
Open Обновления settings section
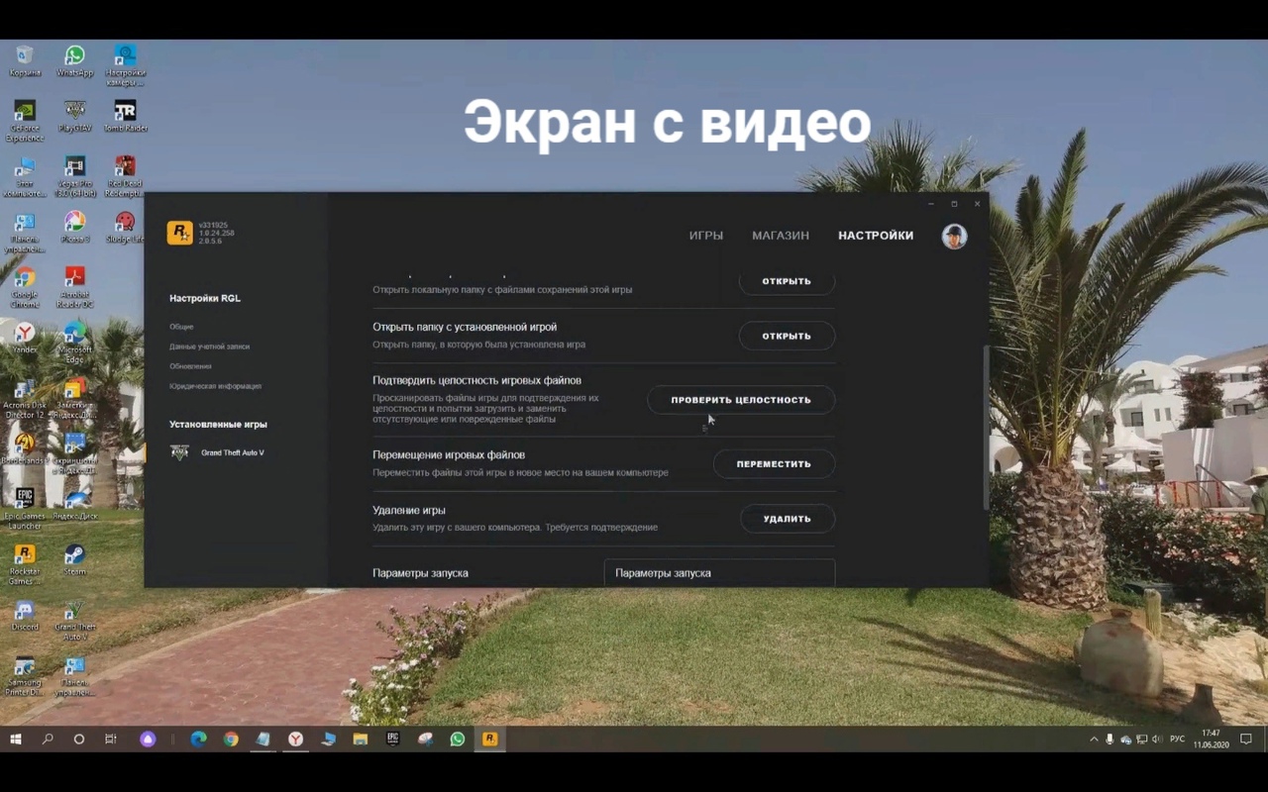(190, 366)
